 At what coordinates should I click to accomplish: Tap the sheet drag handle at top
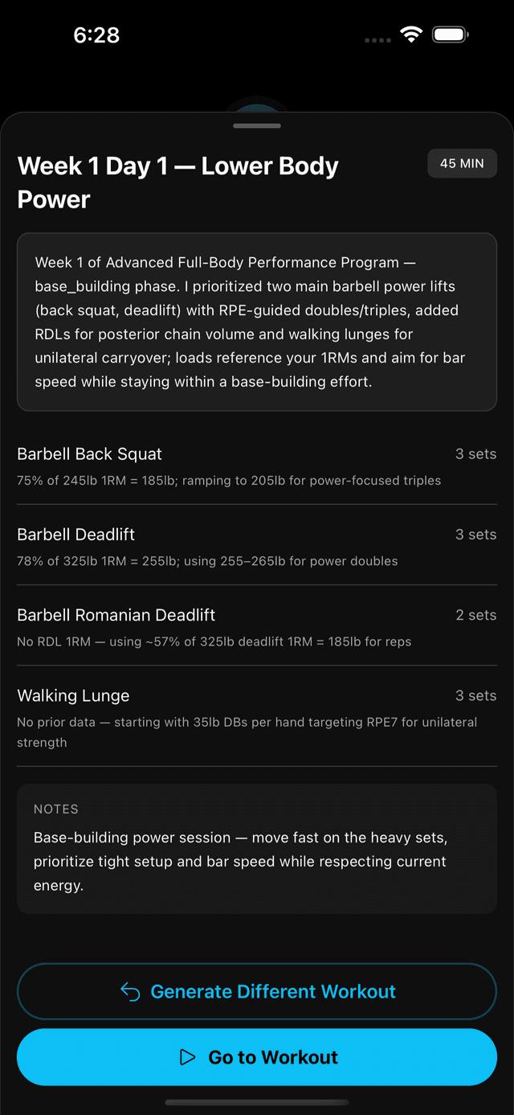(257, 125)
